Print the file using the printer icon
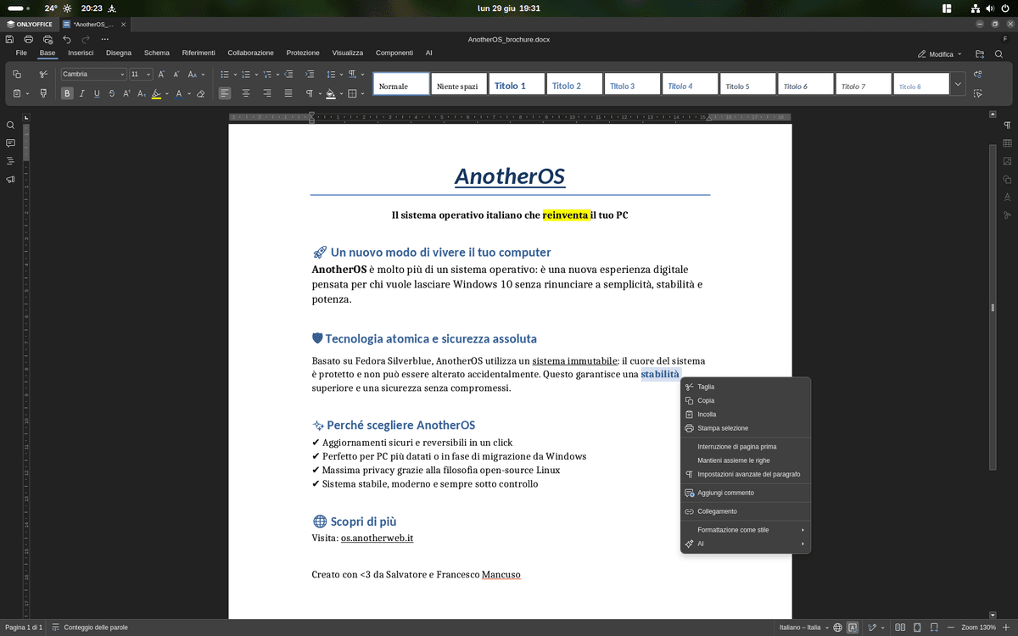Screen dimensions: 1018x636 pyautogui.click(x=29, y=39)
